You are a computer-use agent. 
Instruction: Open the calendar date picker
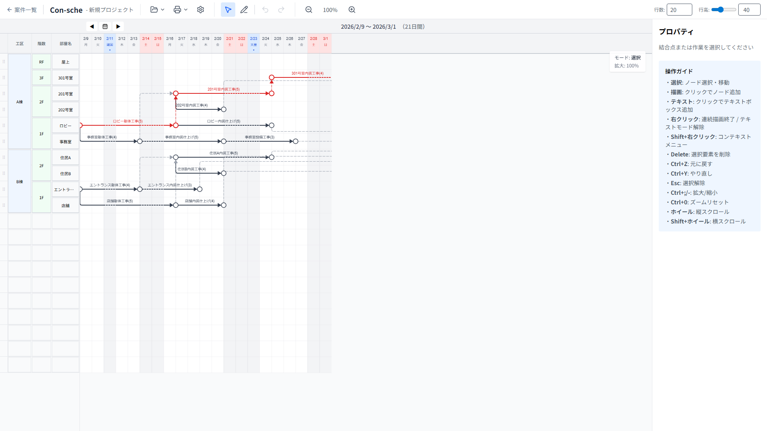tap(105, 26)
